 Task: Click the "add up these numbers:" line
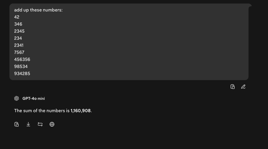pyautogui.click(x=38, y=10)
